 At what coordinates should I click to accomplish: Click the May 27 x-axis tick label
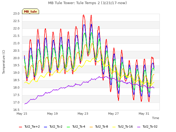tap(113, 114)
